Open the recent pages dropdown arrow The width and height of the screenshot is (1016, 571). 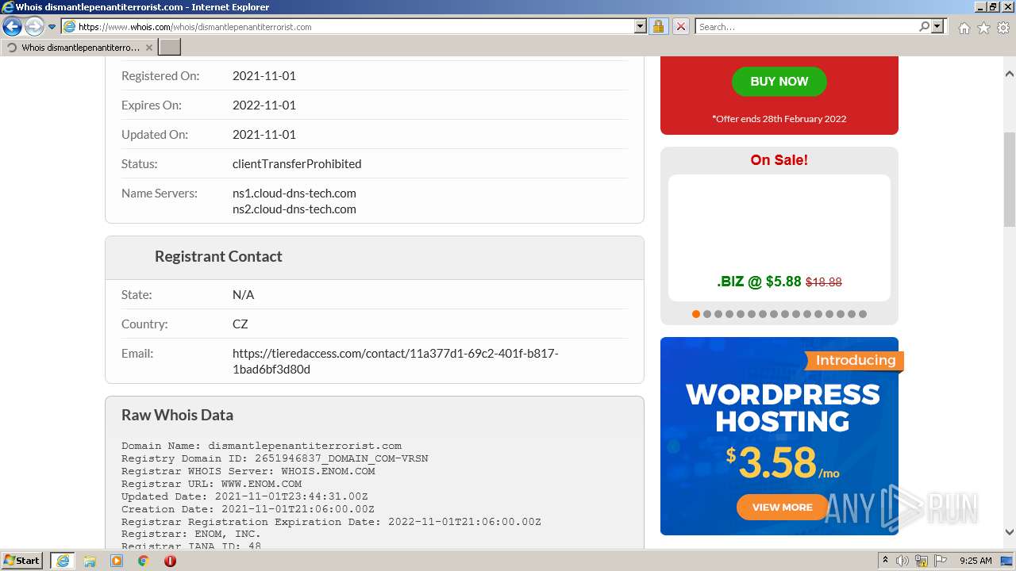click(x=52, y=27)
